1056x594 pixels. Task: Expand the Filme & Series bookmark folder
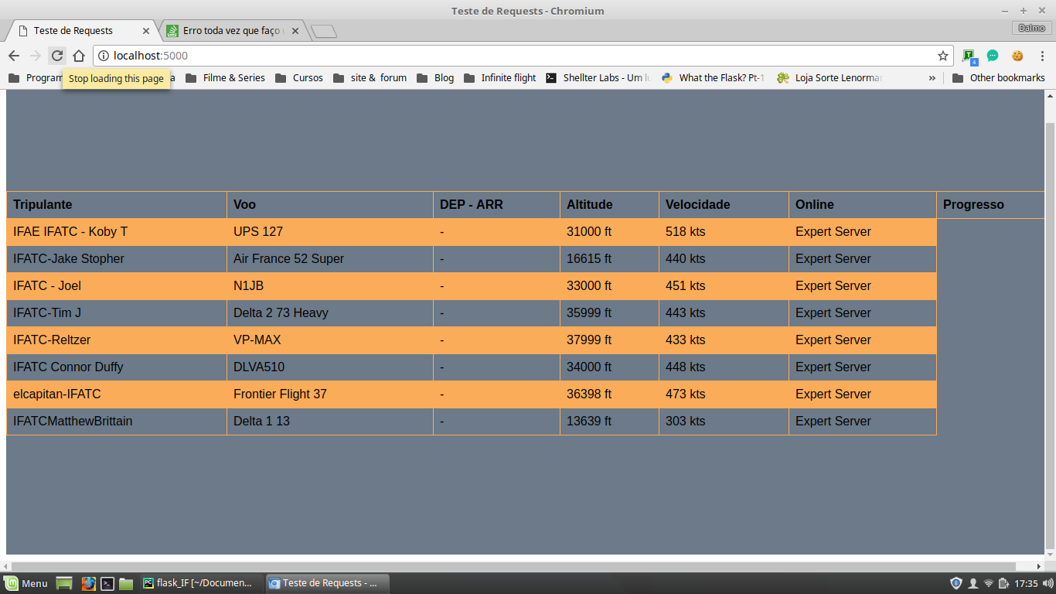(225, 77)
